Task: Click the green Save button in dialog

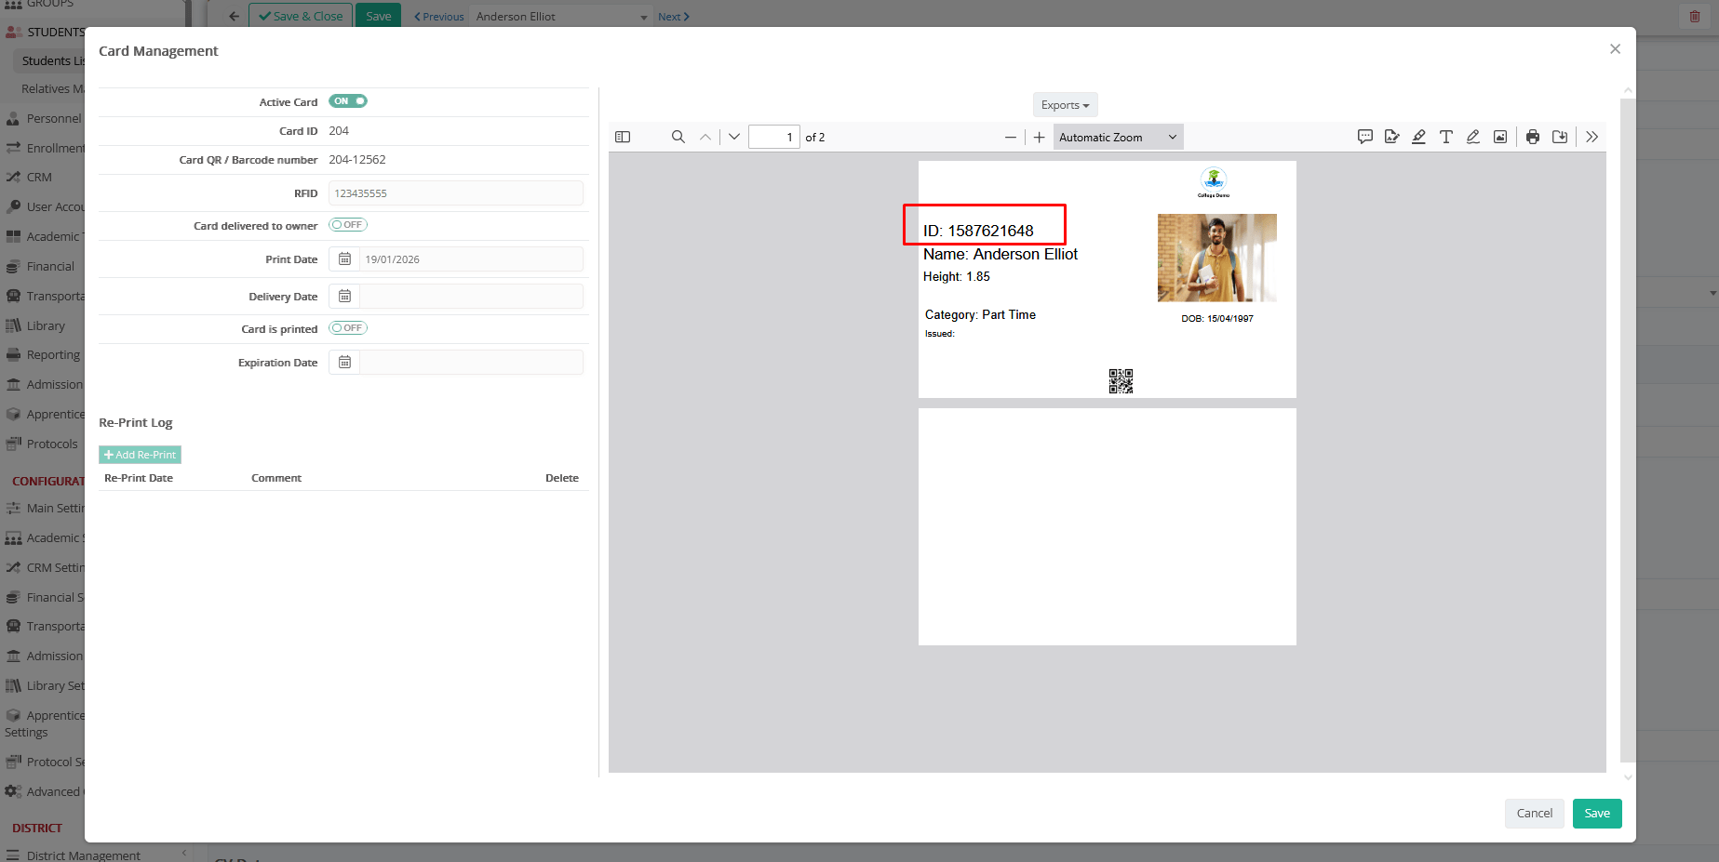Action: point(1596,813)
